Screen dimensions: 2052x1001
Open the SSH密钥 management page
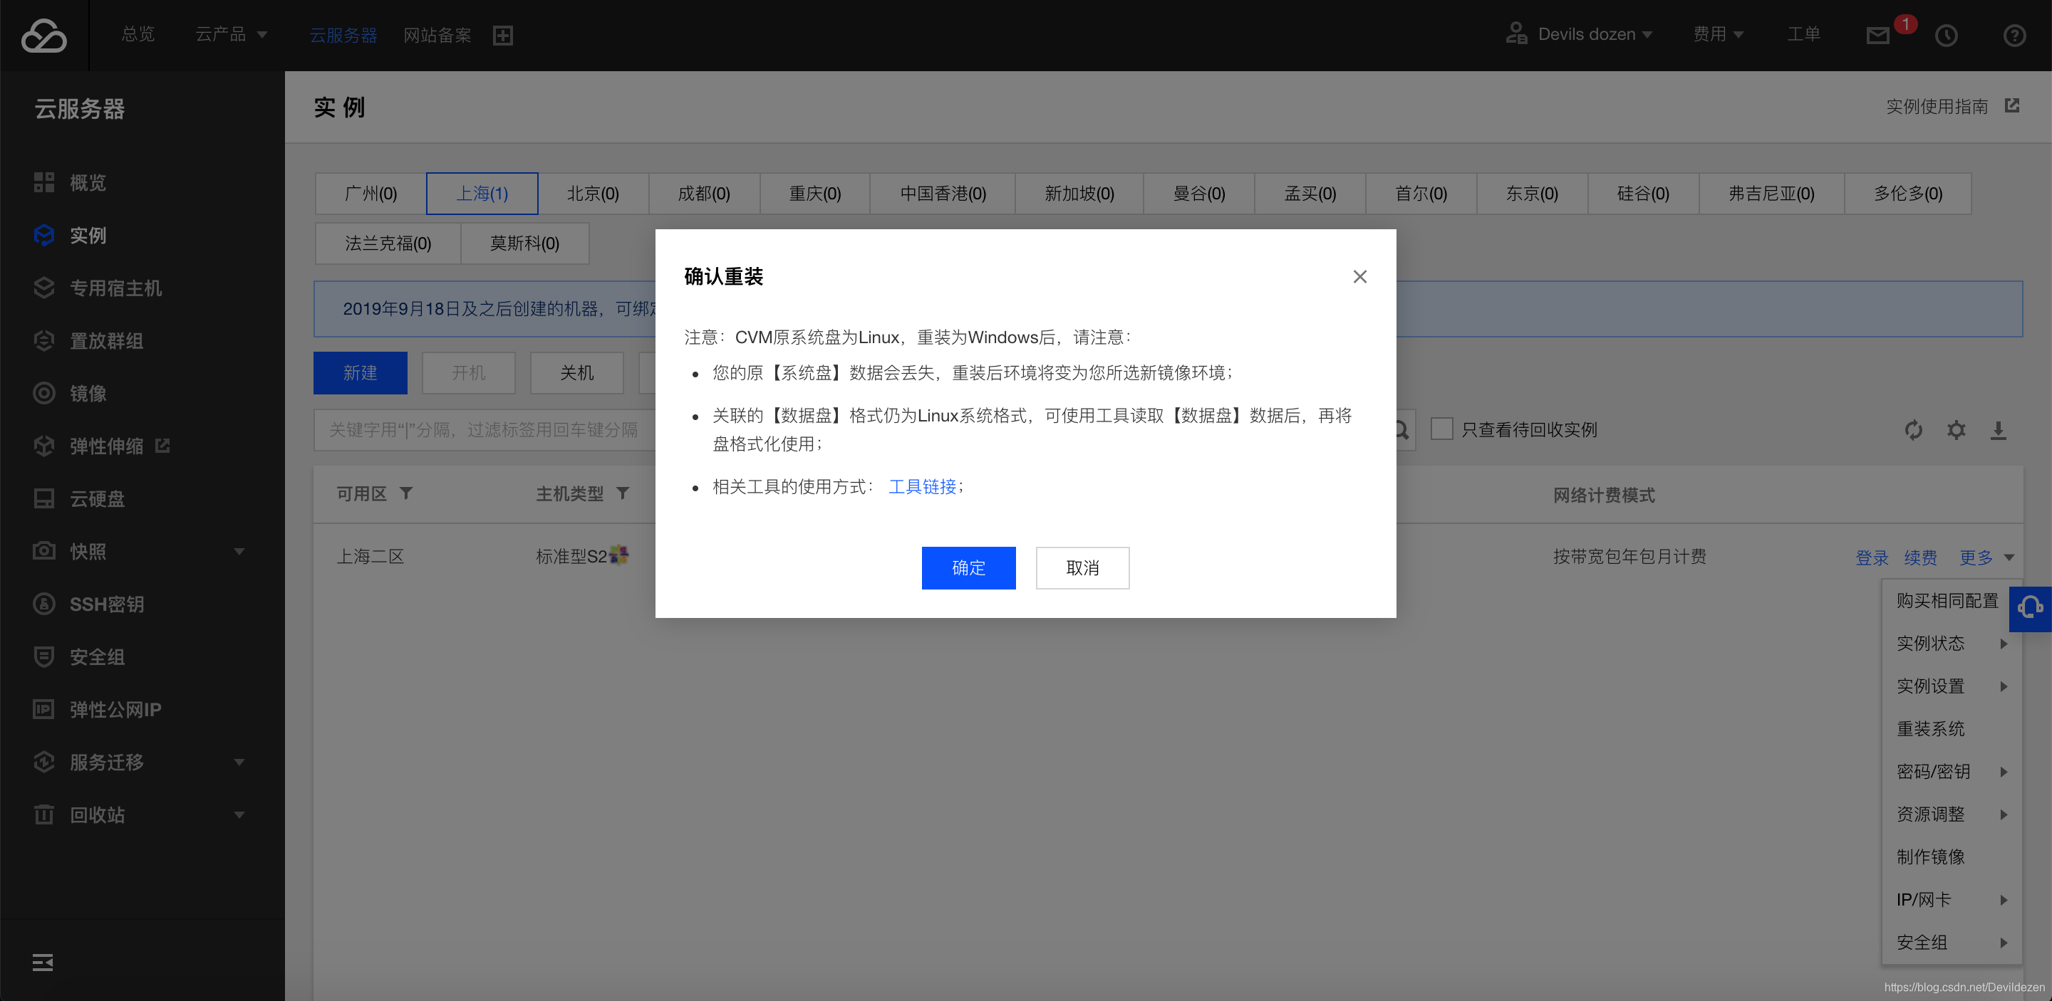click(108, 604)
